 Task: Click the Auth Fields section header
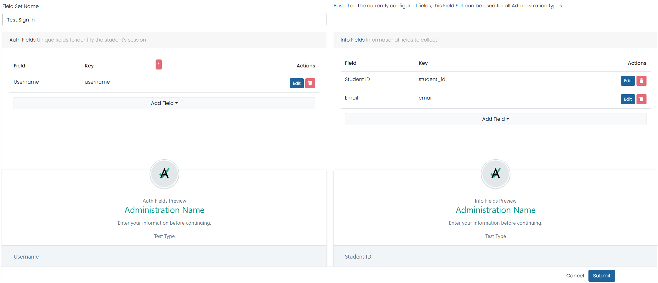tap(164, 40)
